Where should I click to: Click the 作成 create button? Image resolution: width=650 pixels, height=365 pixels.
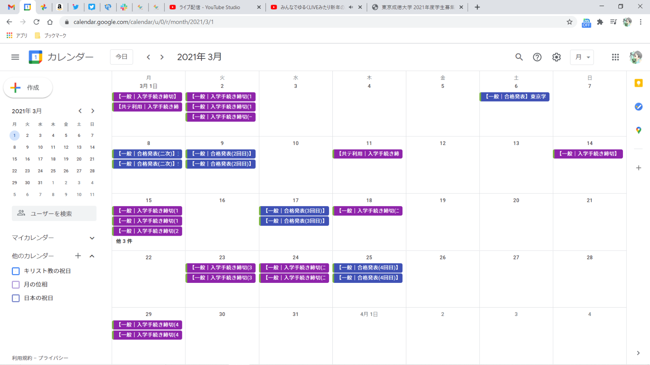tap(28, 88)
